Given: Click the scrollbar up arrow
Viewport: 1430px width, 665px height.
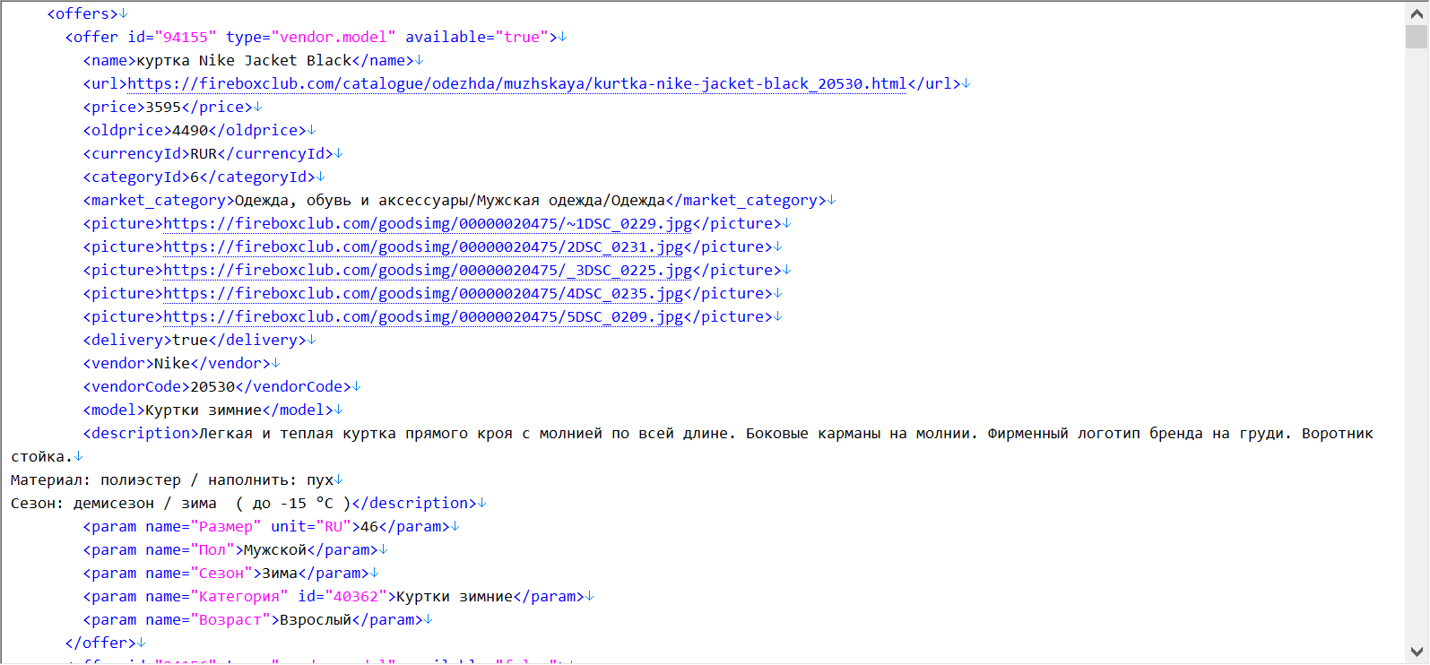Looking at the screenshot, I should 1417,12.
